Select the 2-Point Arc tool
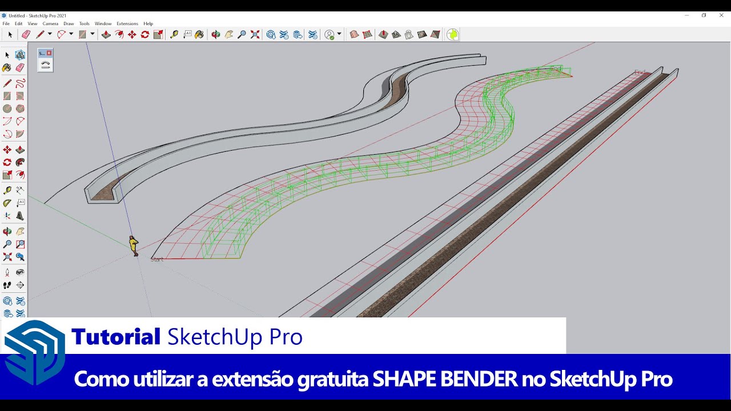 tap(20, 121)
